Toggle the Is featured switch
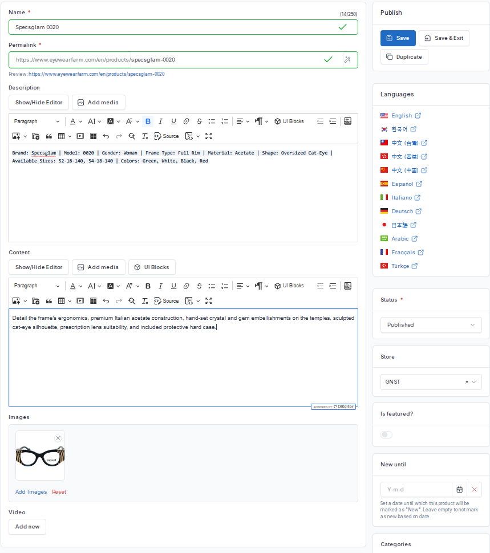490x553 pixels. coord(386,435)
